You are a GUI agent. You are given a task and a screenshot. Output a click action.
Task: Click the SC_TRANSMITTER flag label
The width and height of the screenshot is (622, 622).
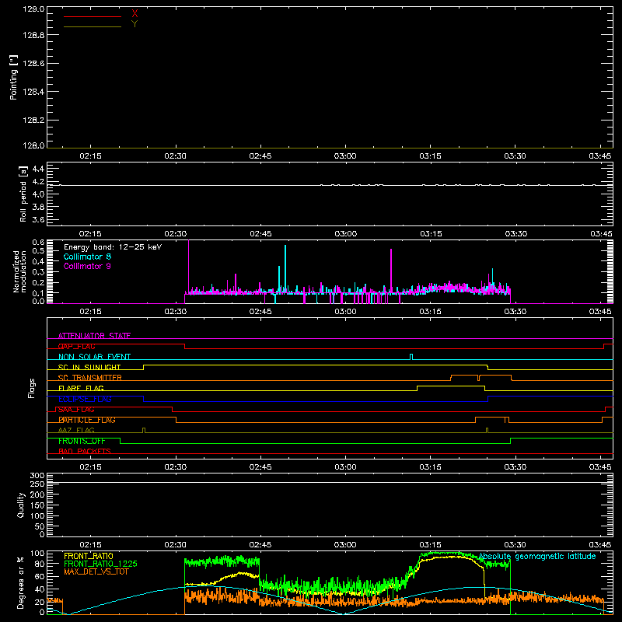click(x=89, y=378)
